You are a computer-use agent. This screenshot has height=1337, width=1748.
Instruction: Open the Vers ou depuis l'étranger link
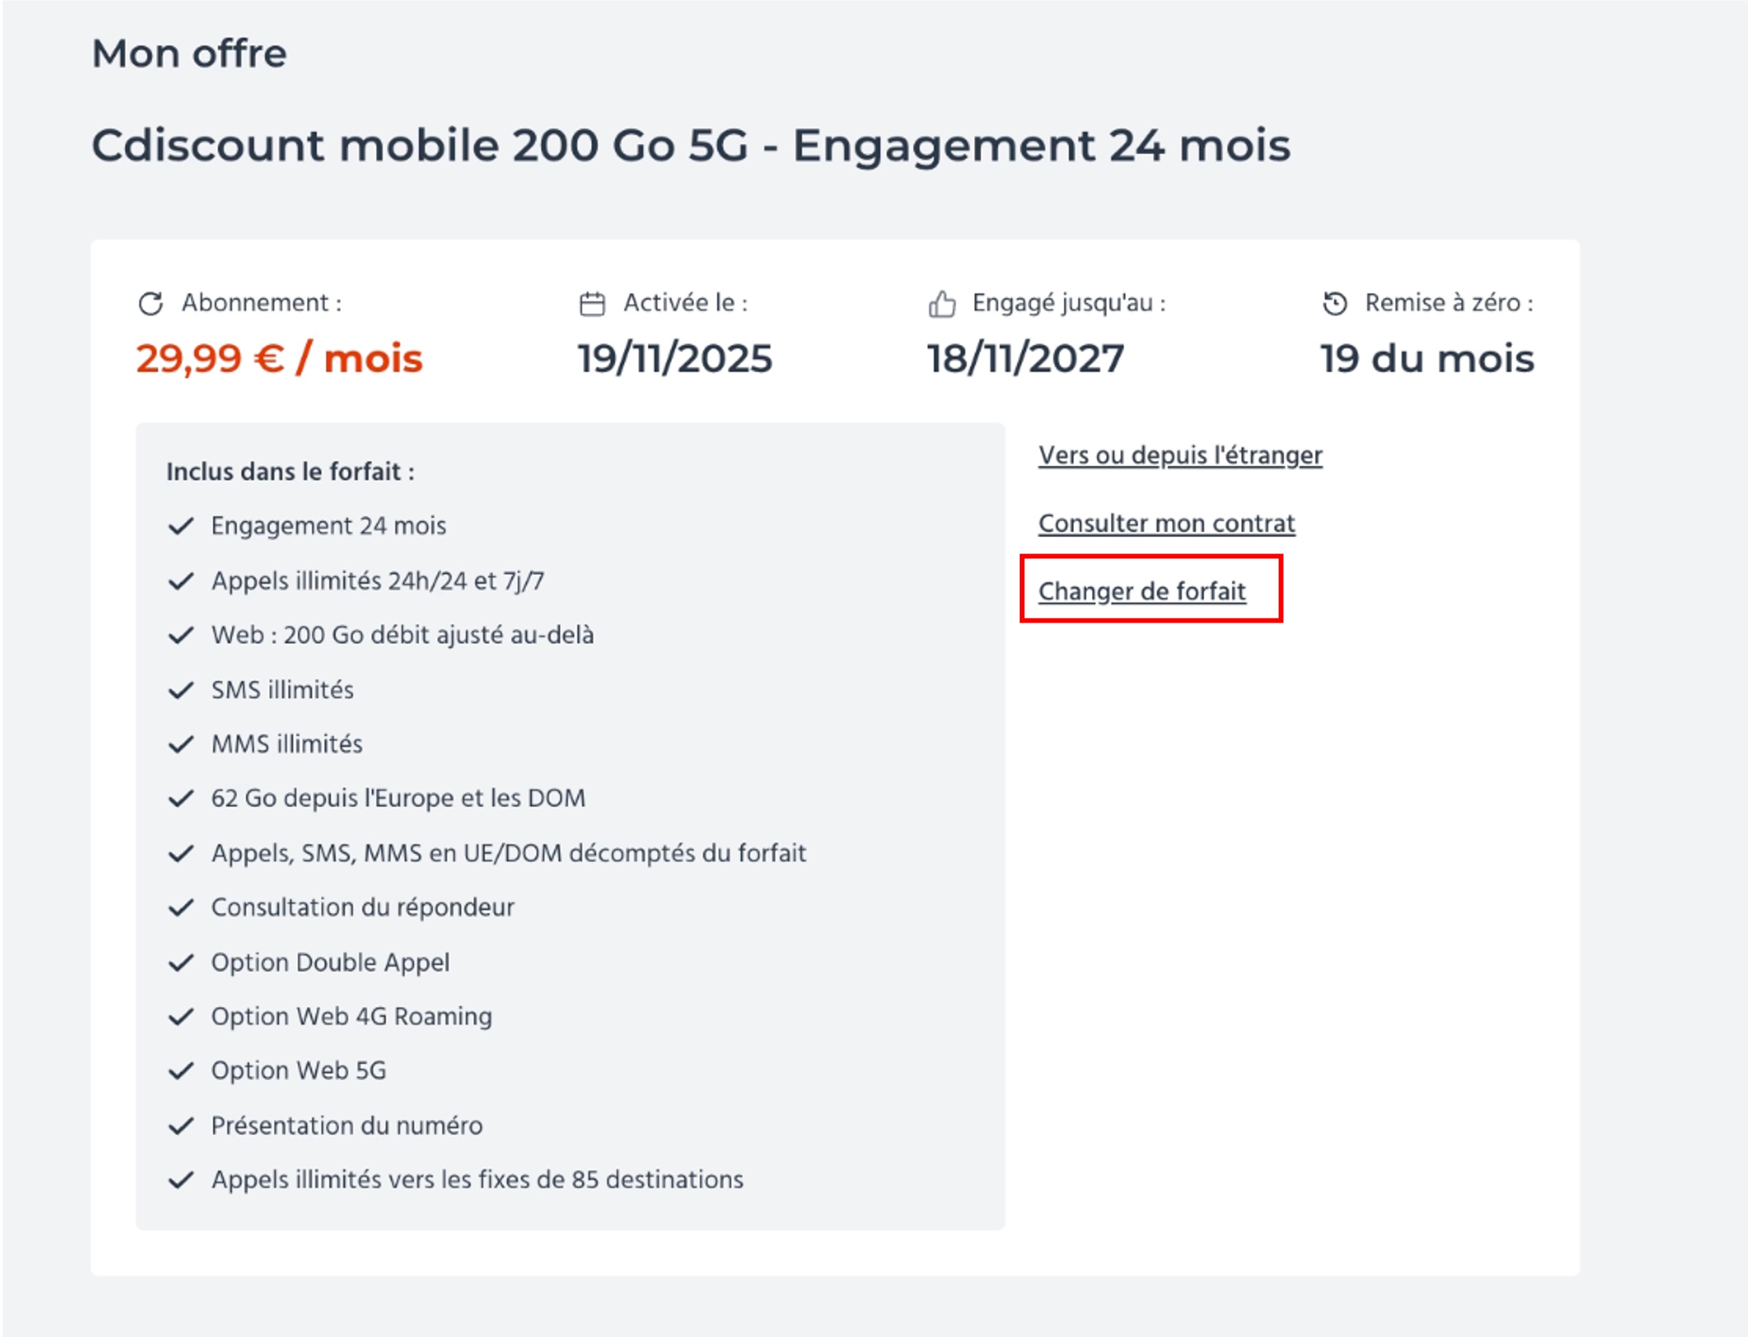click(x=1180, y=455)
